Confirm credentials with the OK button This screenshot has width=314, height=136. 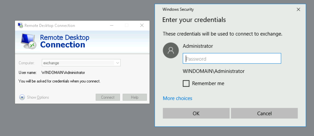point(196,113)
